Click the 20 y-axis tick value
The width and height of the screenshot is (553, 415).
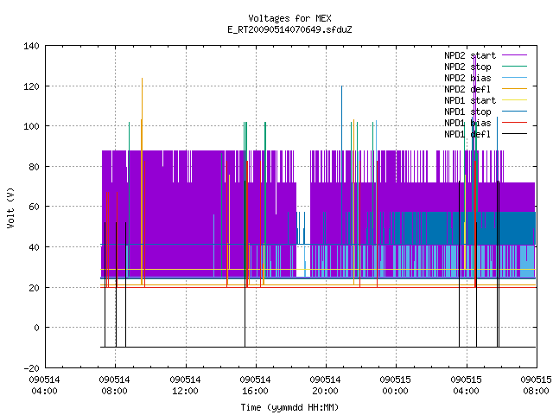pos(34,288)
